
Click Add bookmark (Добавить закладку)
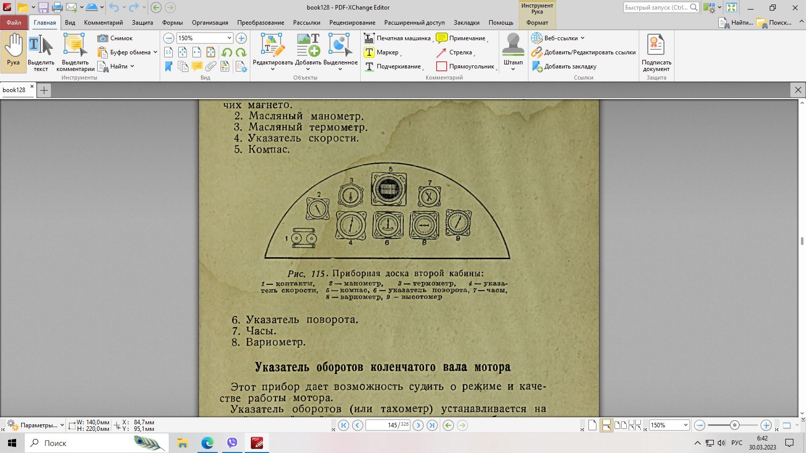[564, 66]
